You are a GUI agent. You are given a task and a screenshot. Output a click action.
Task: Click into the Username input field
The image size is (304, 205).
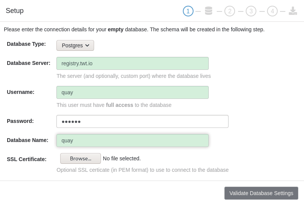132,92
